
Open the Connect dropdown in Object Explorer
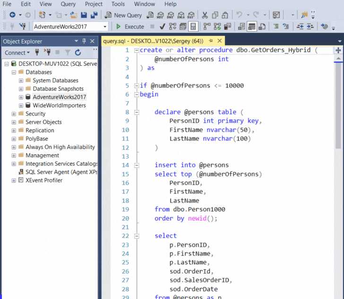[x=17, y=53]
